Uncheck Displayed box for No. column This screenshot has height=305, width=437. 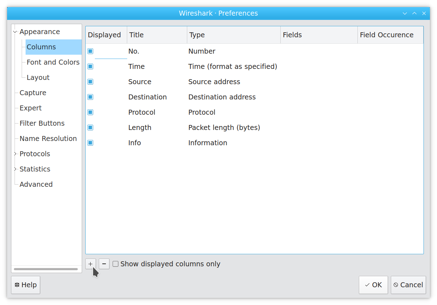click(90, 51)
